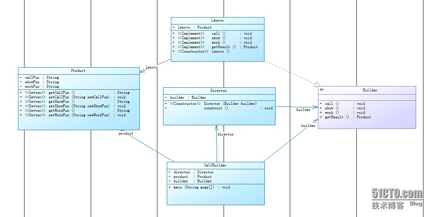
Task: Select the Builder interface title
Action: (370, 90)
